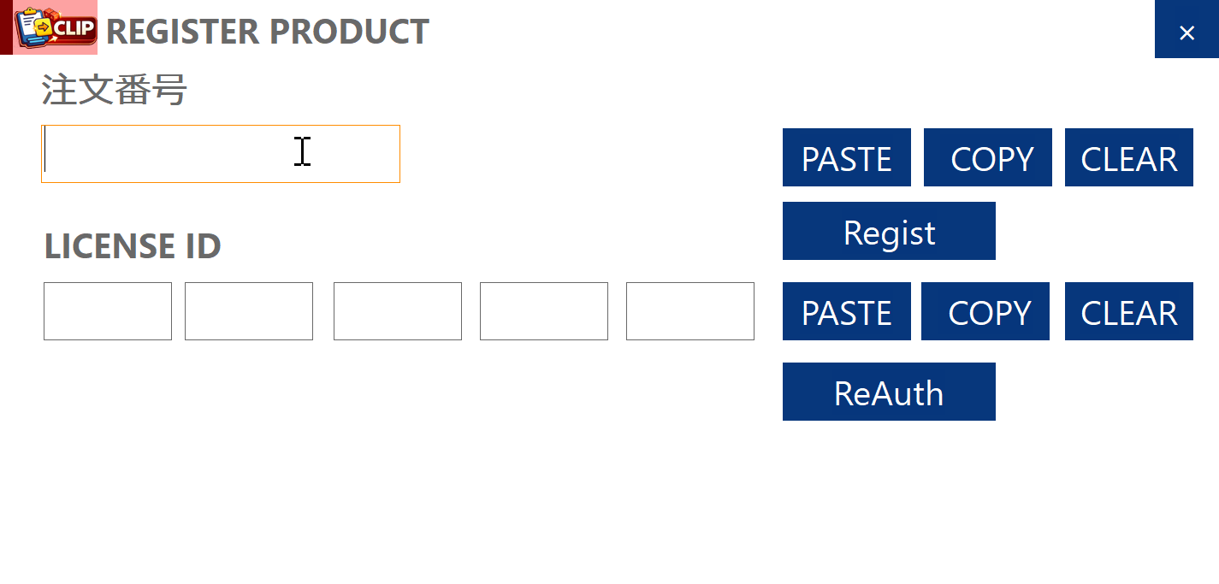Click the first License ID box
The width and height of the screenshot is (1219, 584).
108,311
